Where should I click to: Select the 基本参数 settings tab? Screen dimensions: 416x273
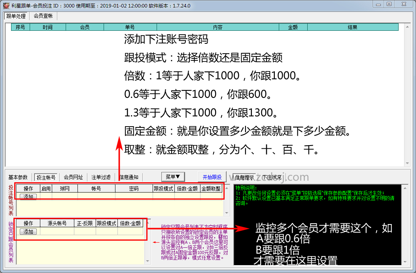[18, 177]
